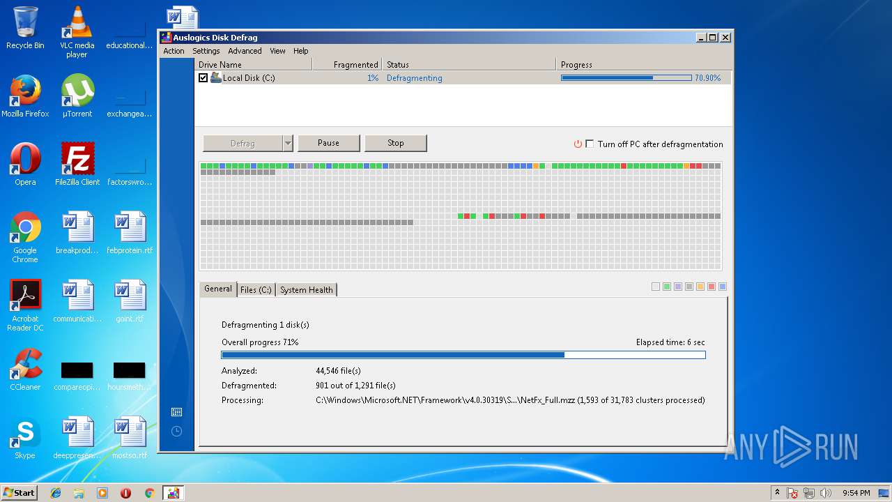Image resolution: width=892 pixels, height=502 pixels.
Task: Click the Defragmenting status text
Action: pos(415,78)
